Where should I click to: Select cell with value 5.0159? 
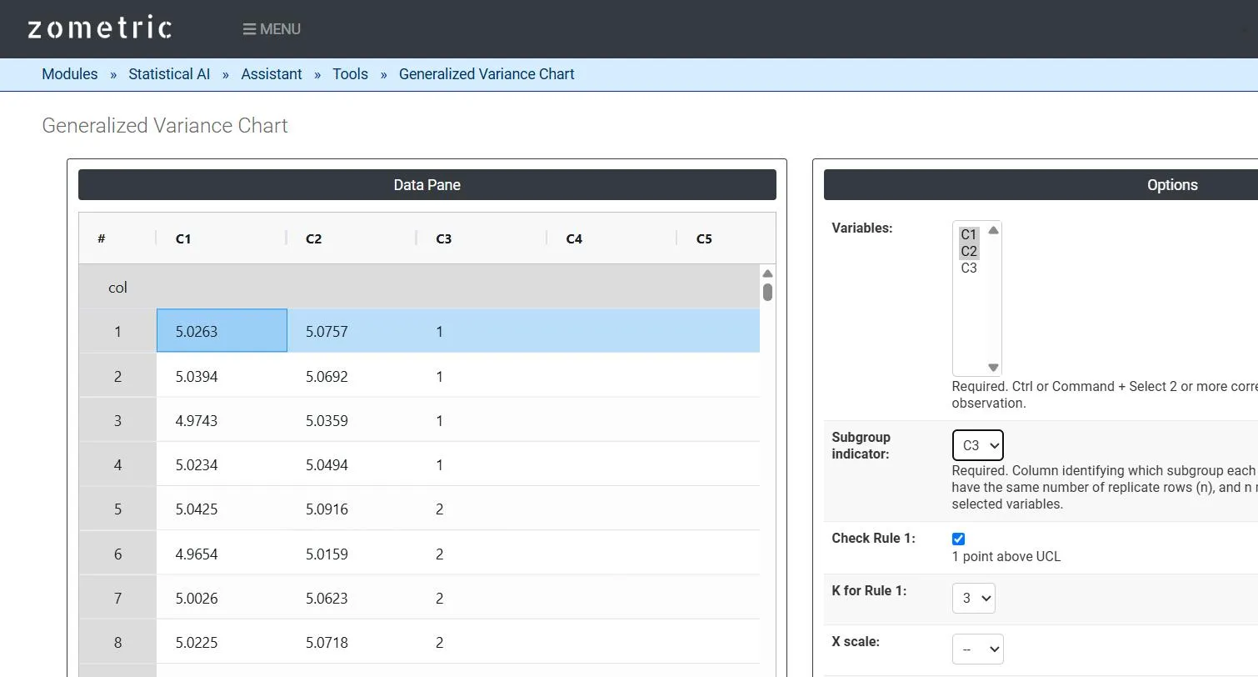pyautogui.click(x=352, y=554)
